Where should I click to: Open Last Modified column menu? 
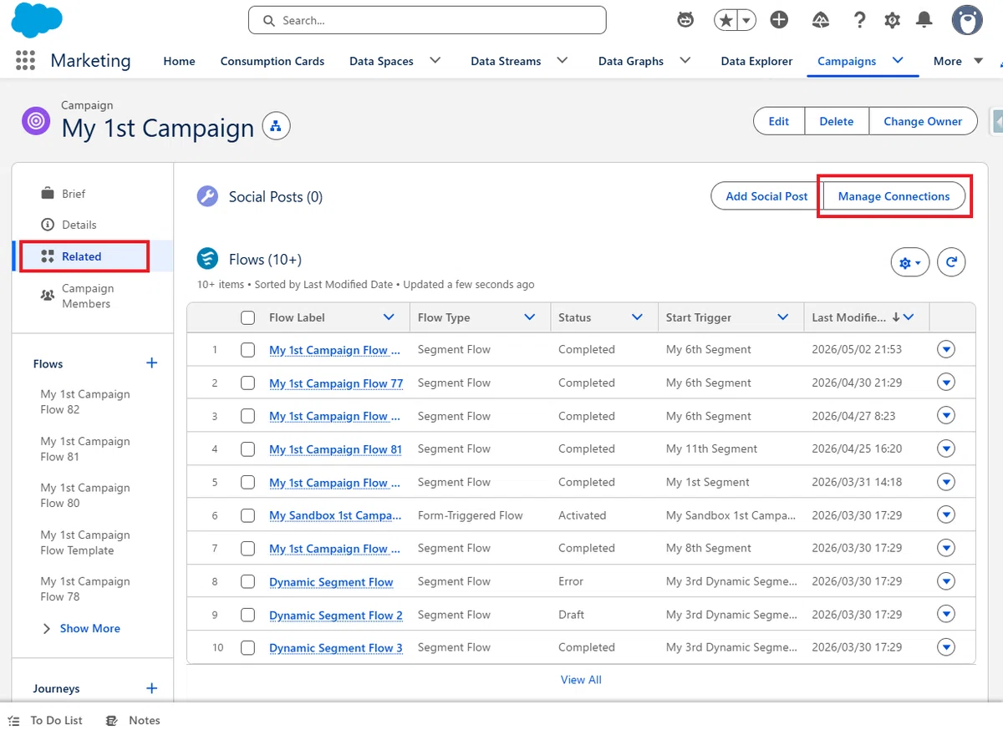[x=909, y=317]
